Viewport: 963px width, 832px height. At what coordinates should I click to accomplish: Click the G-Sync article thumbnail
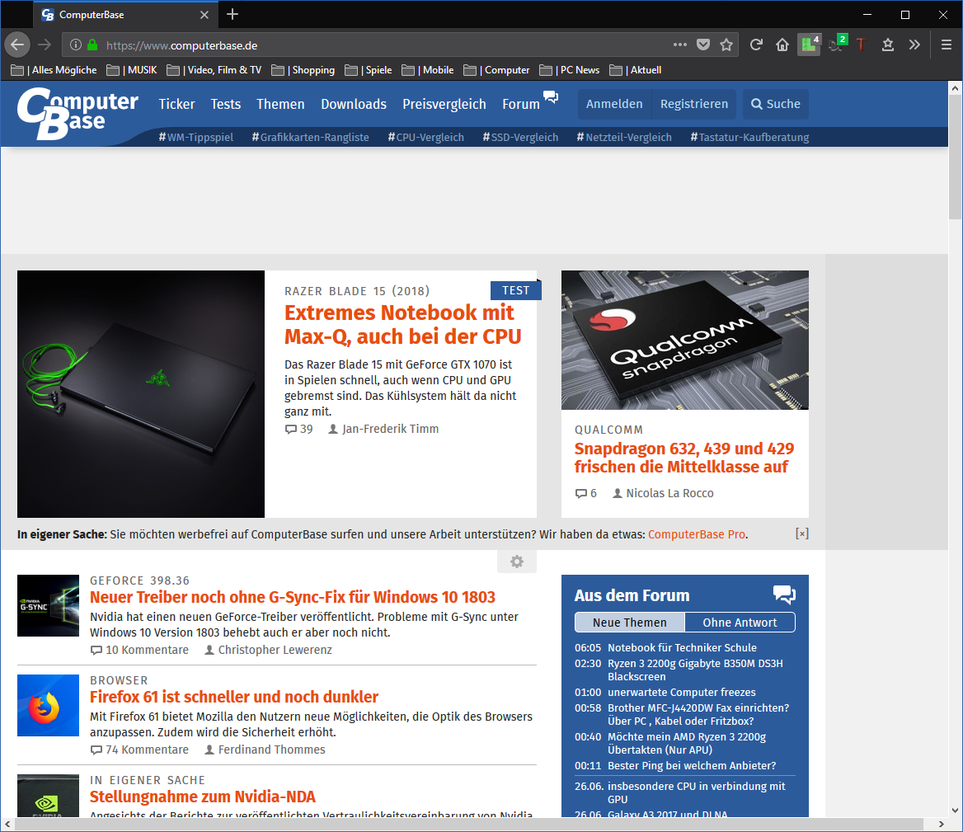tap(48, 605)
